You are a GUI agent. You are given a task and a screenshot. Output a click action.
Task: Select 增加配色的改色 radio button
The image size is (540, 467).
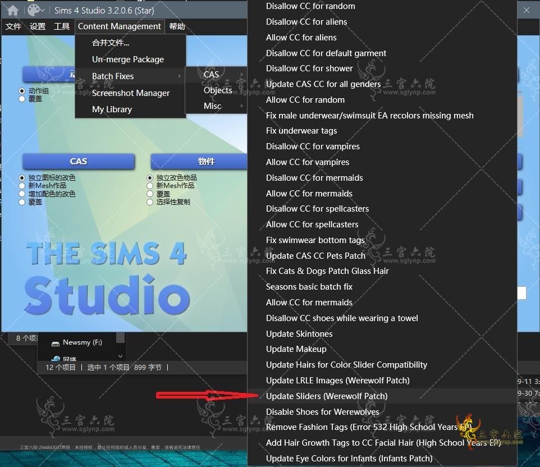[x=22, y=194]
